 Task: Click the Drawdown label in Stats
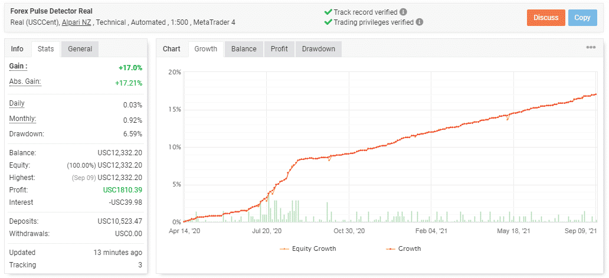pyautogui.click(x=27, y=135)
